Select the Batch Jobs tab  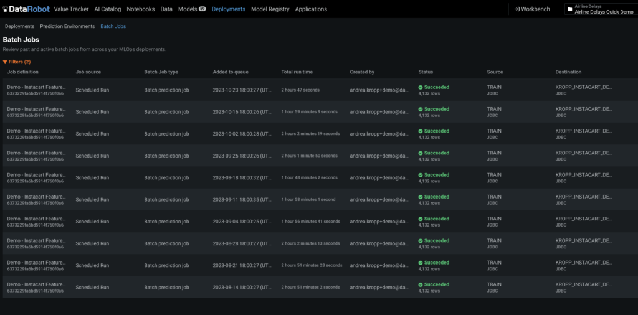point(113,26)
